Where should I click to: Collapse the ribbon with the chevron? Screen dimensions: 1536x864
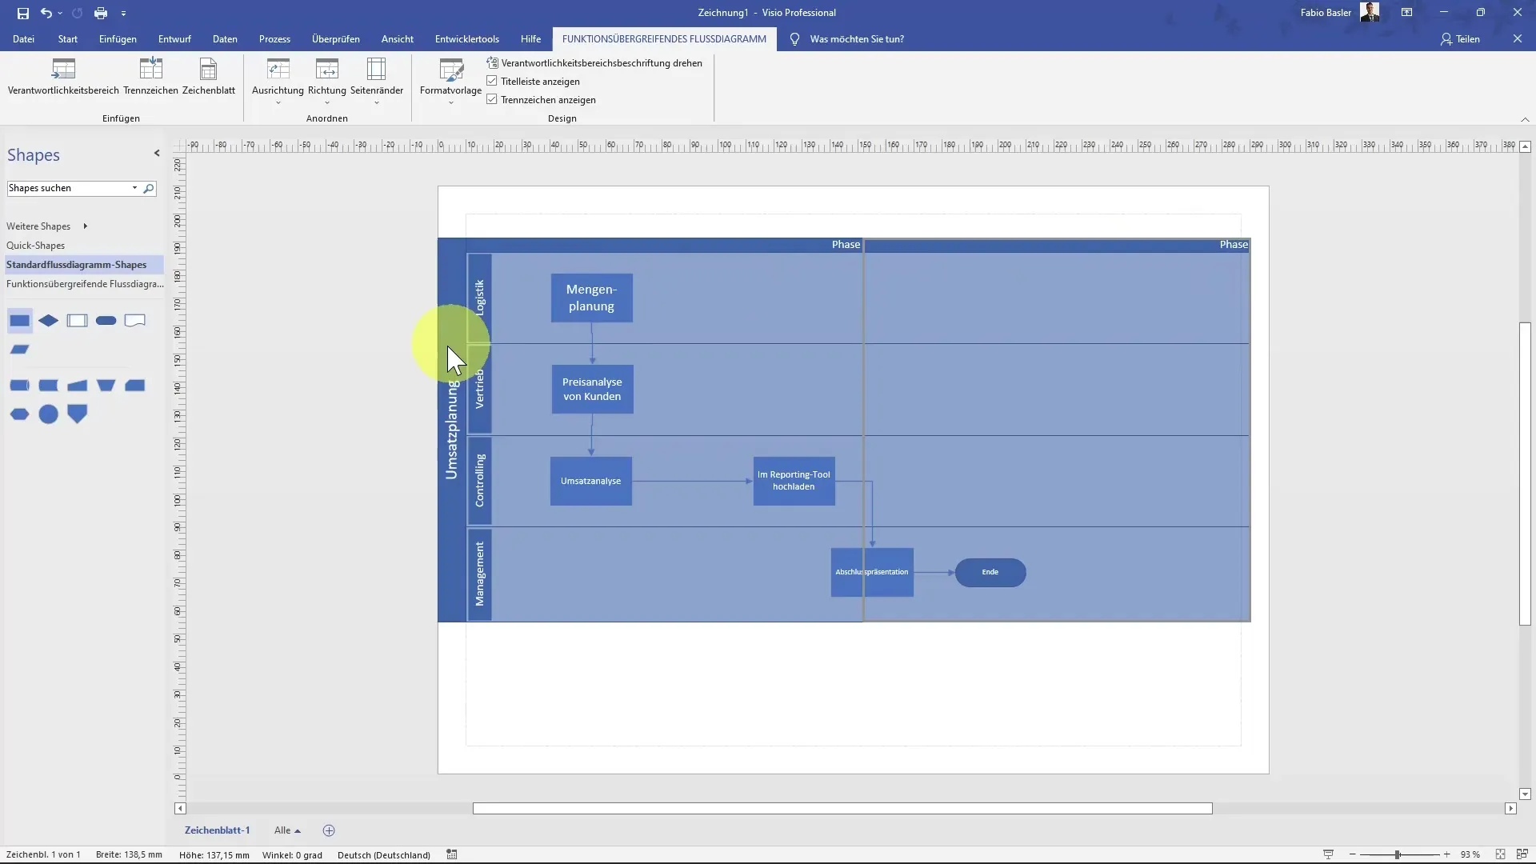[1525, 119]
